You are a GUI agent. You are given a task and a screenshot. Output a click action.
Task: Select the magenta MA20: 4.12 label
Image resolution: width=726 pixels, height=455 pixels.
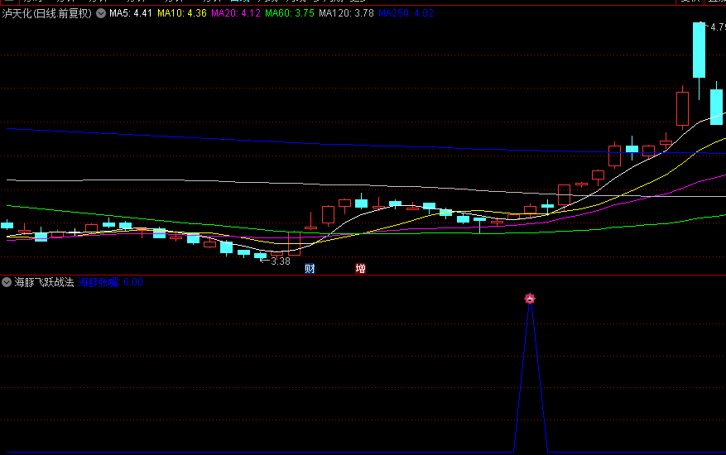236,13
